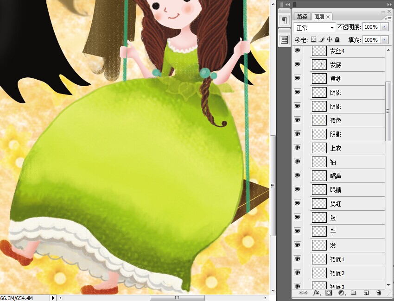Hide the 裙色 layer
This screenshot has height=301, width=394.
tap(298, 120)
